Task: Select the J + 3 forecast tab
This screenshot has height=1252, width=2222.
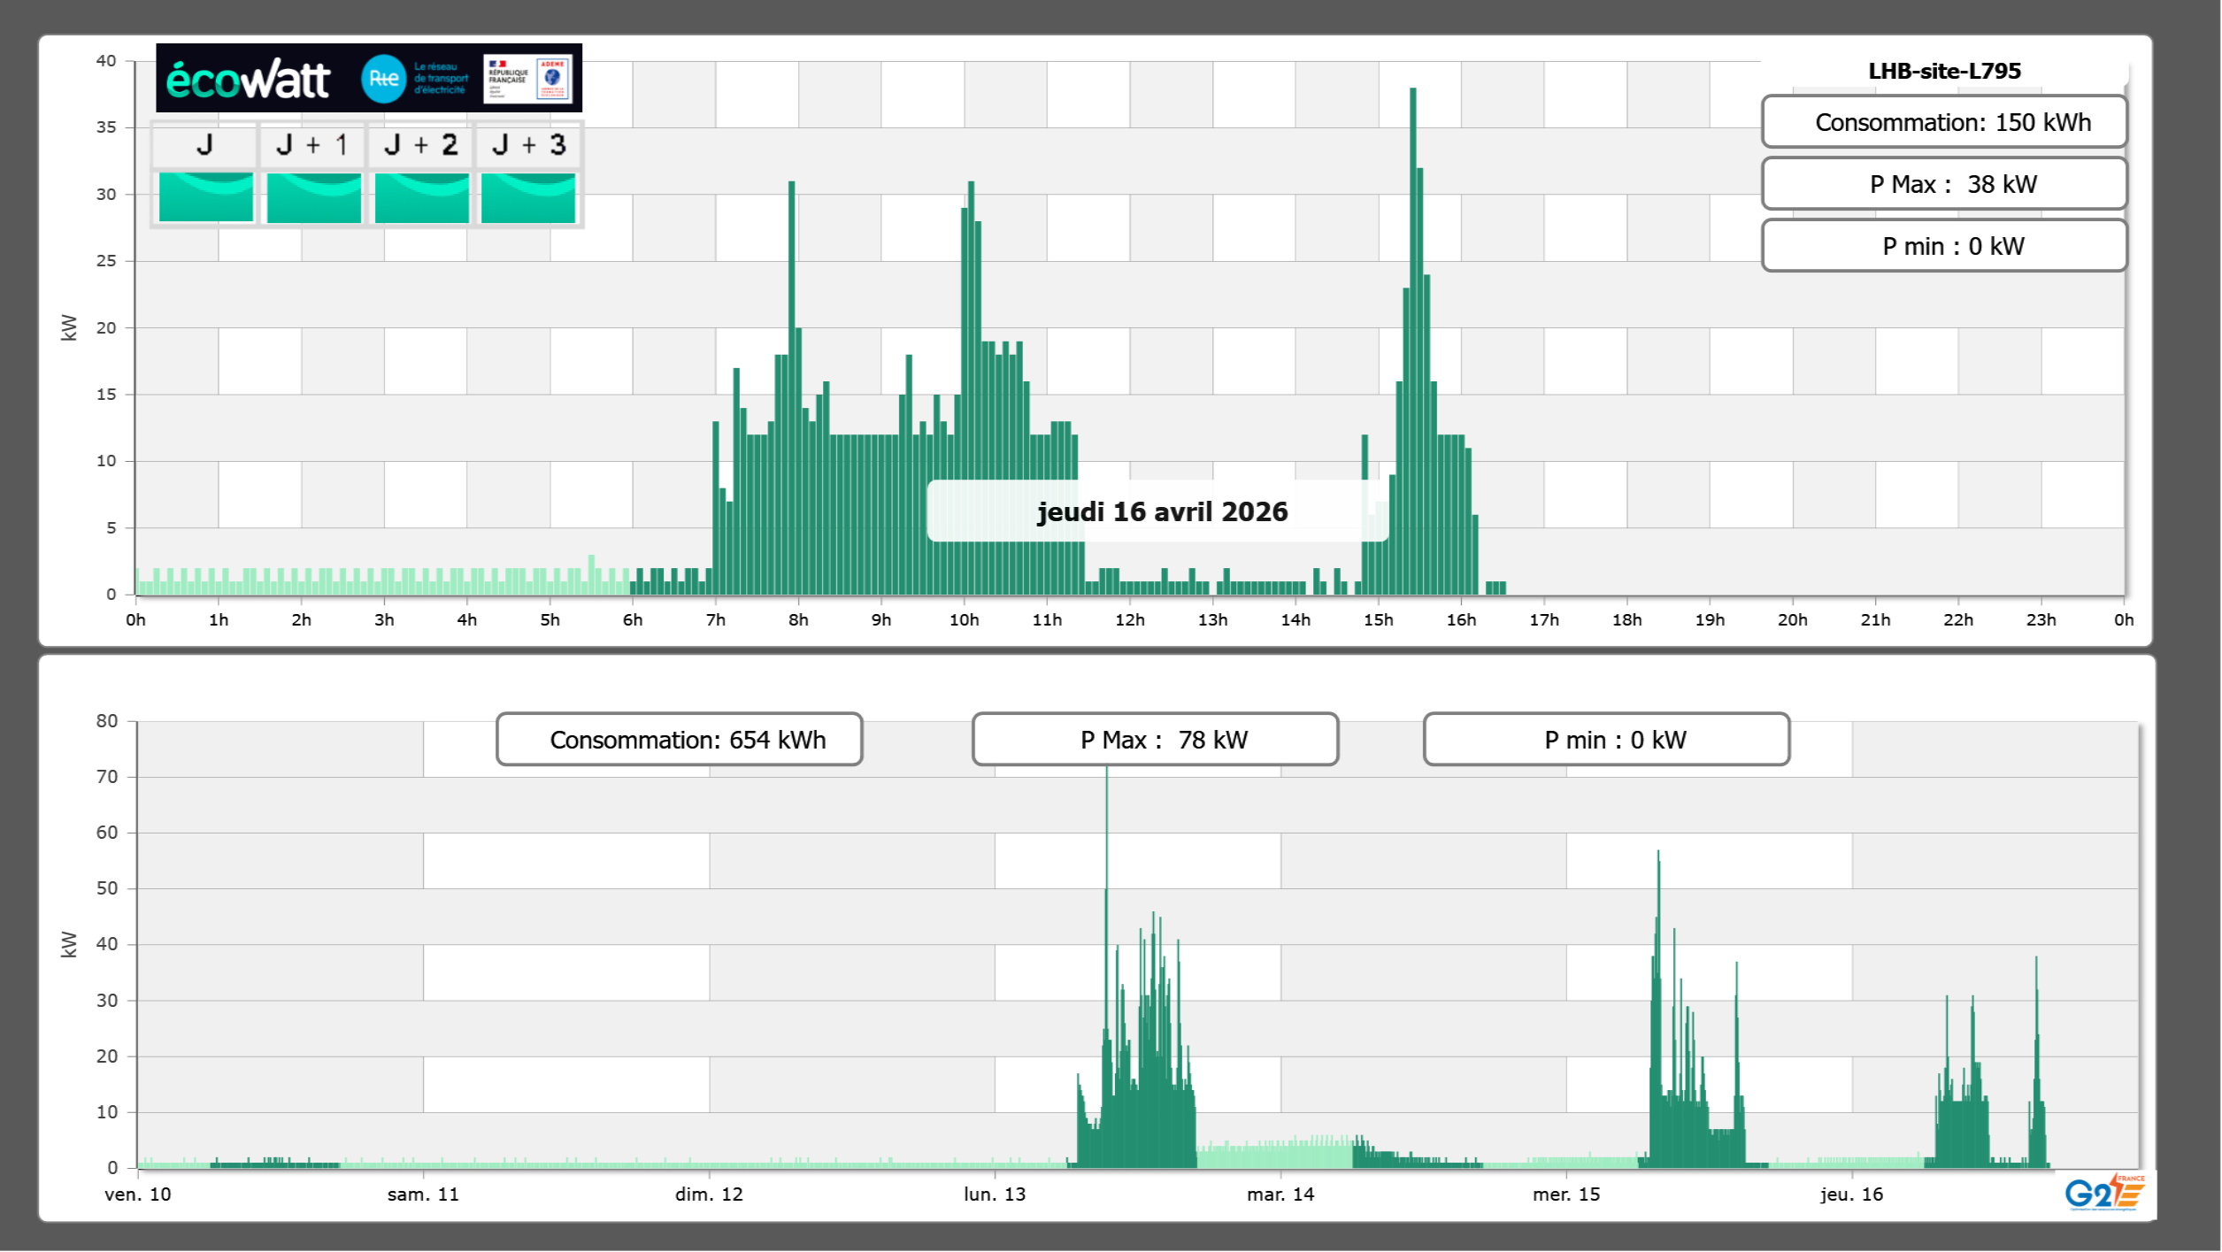Action: tap(528, 145)
